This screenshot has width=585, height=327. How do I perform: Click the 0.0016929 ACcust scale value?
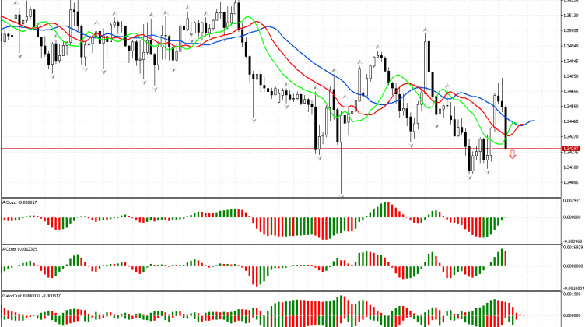pos(572,247)
